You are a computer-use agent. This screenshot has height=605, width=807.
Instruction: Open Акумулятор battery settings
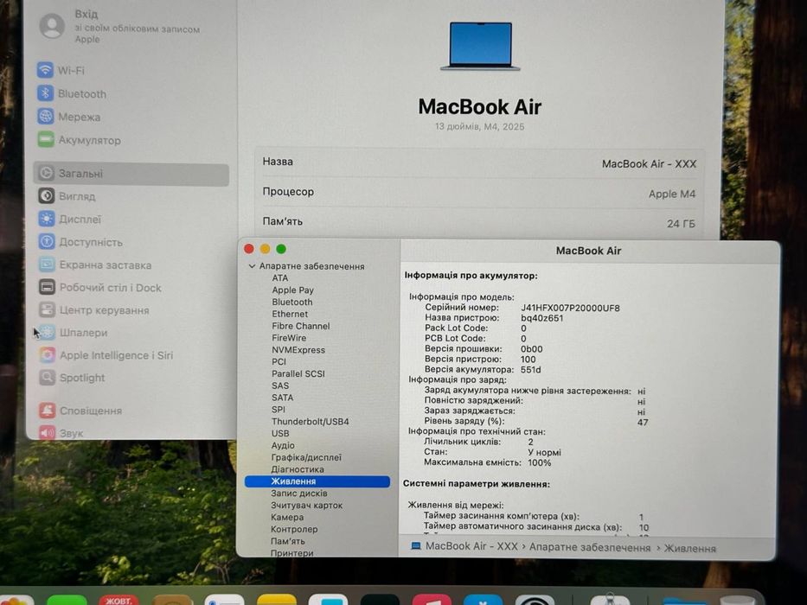tap(80, 140)
